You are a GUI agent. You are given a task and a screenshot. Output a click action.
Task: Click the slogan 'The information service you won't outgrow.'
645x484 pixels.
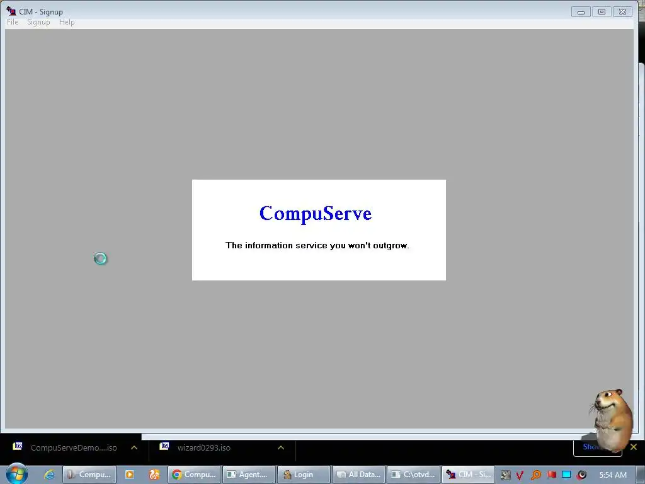point(317,246)
